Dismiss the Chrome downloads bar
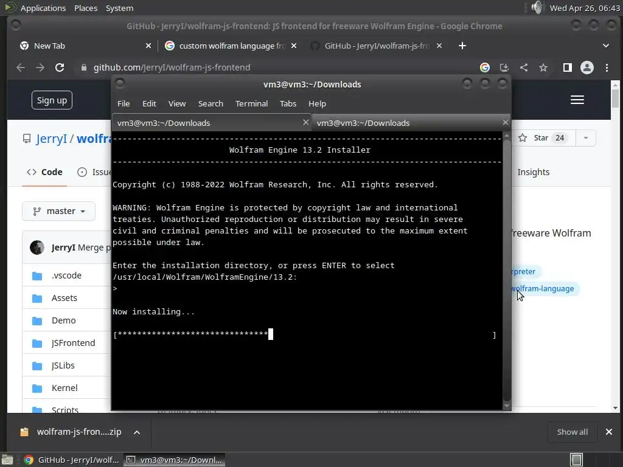This screenshot has width=623, height=467. (x=608, y=432)
